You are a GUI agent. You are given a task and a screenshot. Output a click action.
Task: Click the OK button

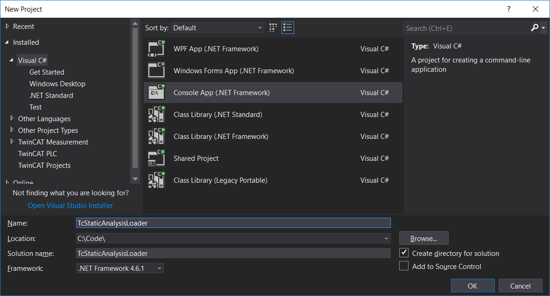click(x=472, y=286)
